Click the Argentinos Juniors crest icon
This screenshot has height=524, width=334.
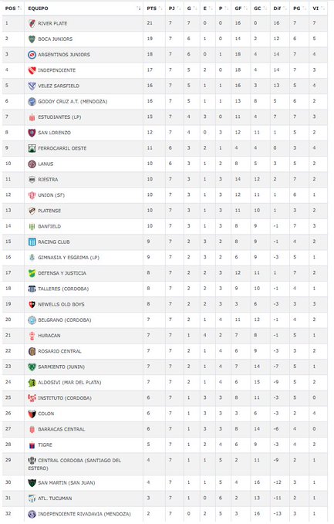coord(32,55)
